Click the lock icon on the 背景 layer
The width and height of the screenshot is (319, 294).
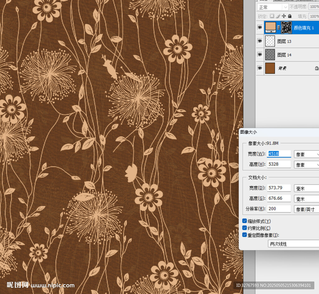[317, 68]
